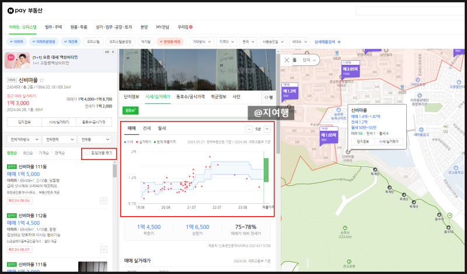This screenshot has height=274, width=467.
Task: Click the 매 1.3억 map price marker
Action: (290, 91)
